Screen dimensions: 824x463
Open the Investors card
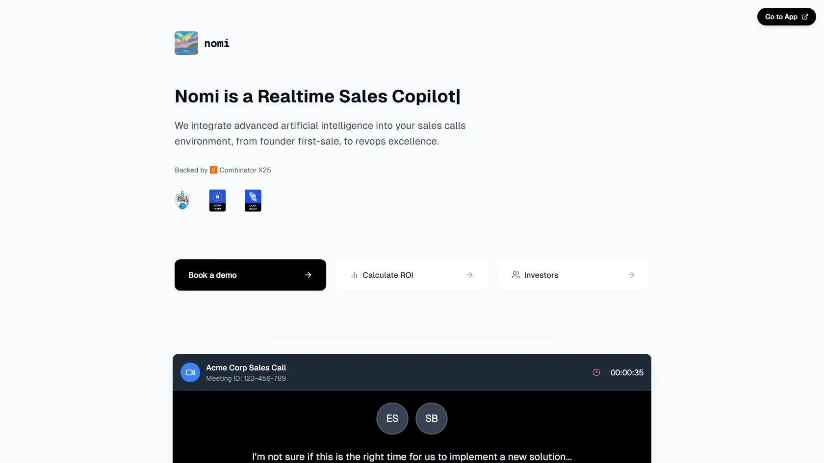coord(573,275)
